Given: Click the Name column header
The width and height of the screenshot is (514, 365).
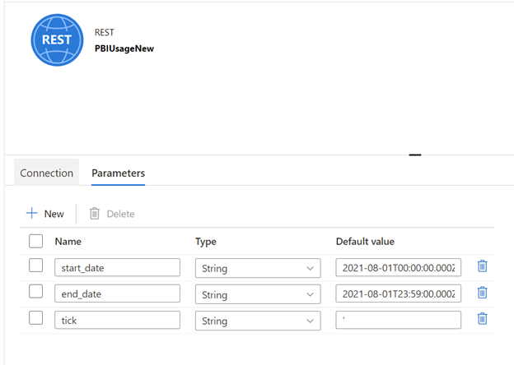Looking at the screenshot, I should pos(68,242).
